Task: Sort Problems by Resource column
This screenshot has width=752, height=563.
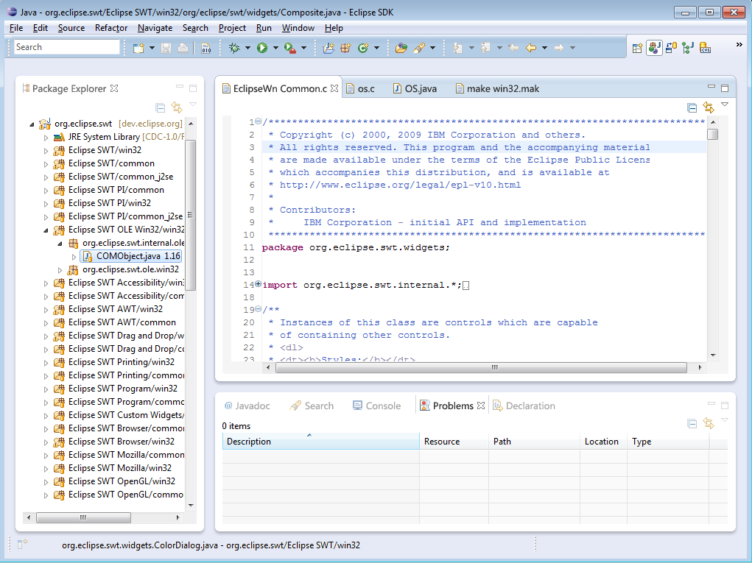Action: coord(454,442)
